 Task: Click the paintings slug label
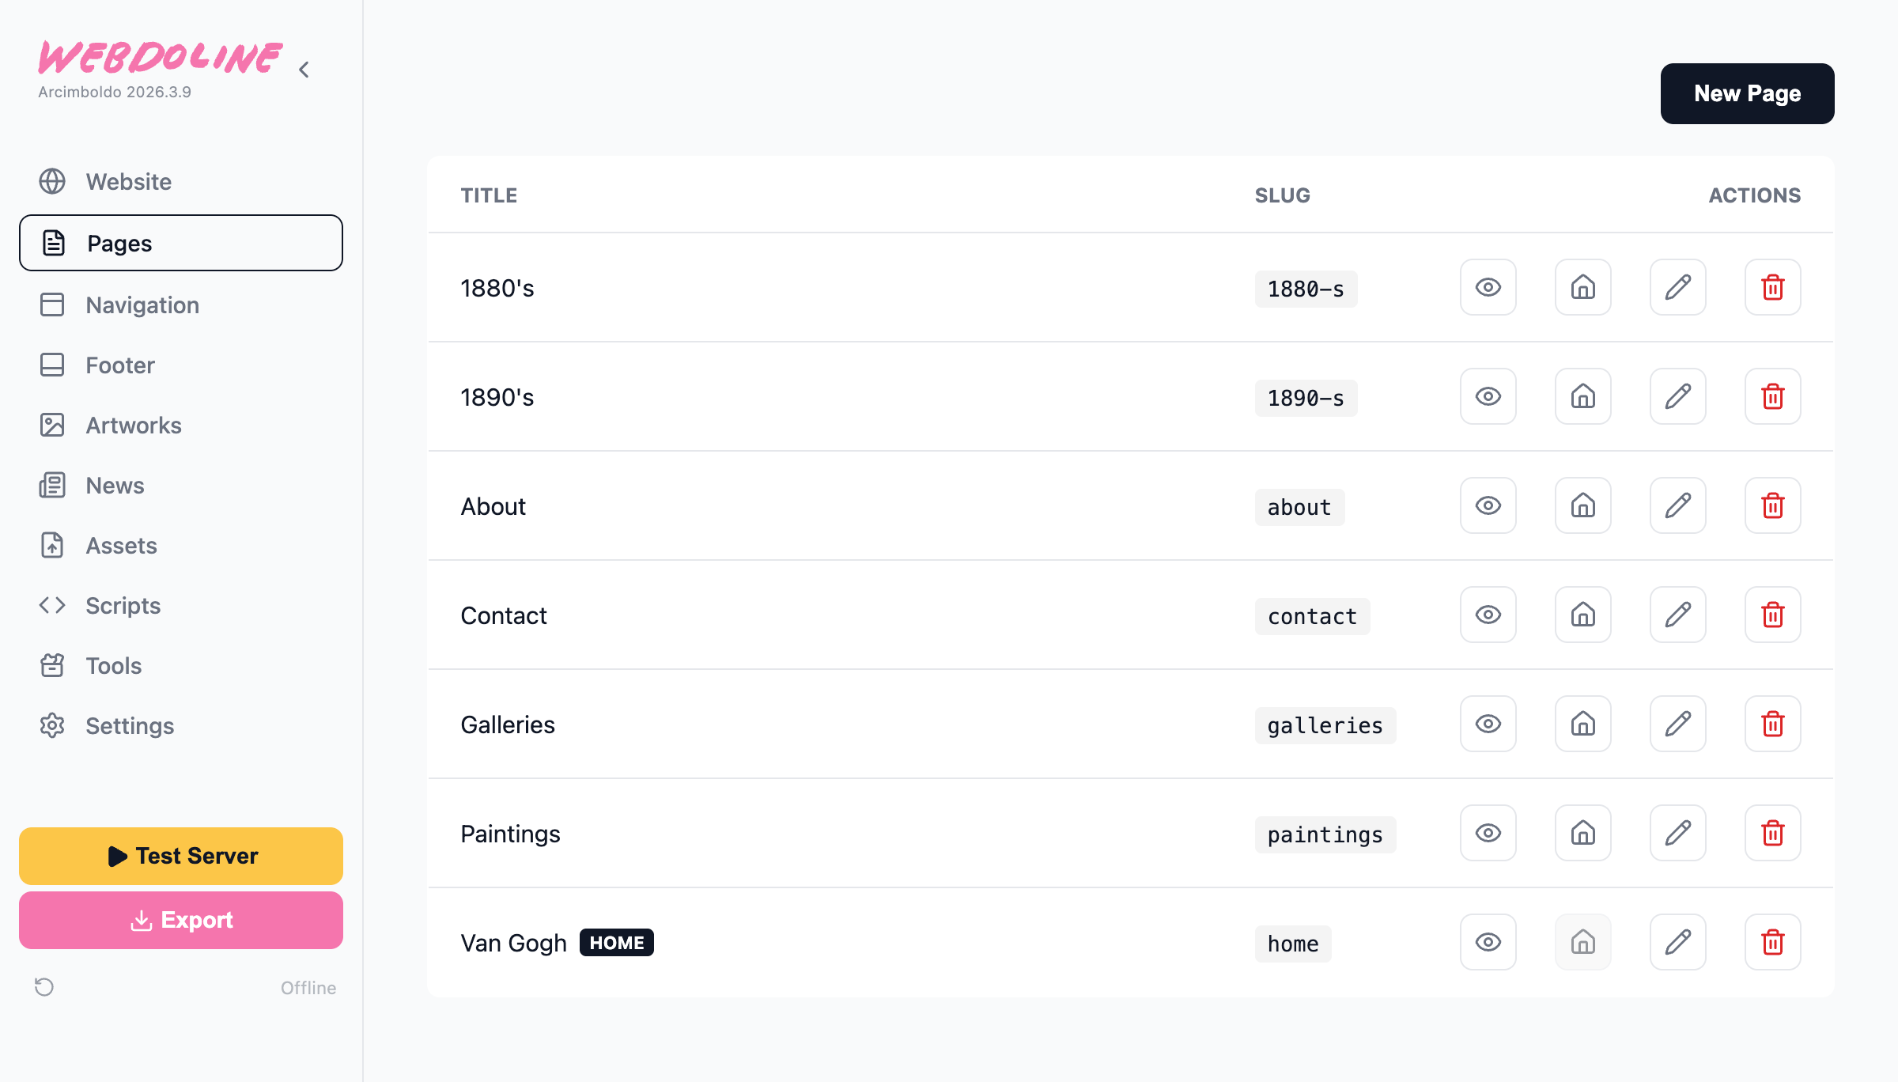(1325, 834)
